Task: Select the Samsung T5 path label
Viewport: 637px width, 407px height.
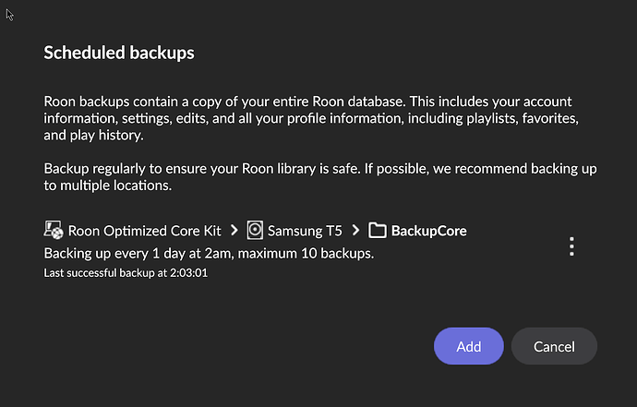Action: coord(305,231)
